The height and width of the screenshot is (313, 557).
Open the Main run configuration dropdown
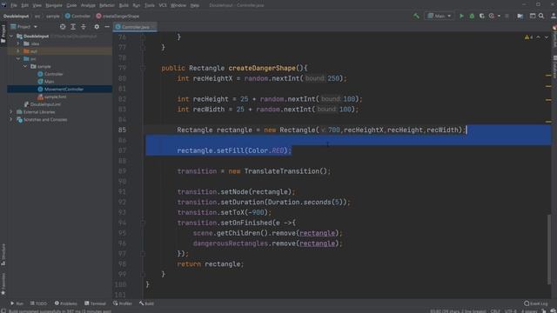pyautogui.click(x=439, y=16)
